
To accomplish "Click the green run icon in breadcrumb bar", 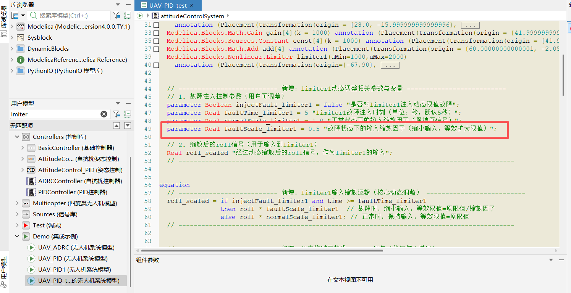I will [140, 16].
